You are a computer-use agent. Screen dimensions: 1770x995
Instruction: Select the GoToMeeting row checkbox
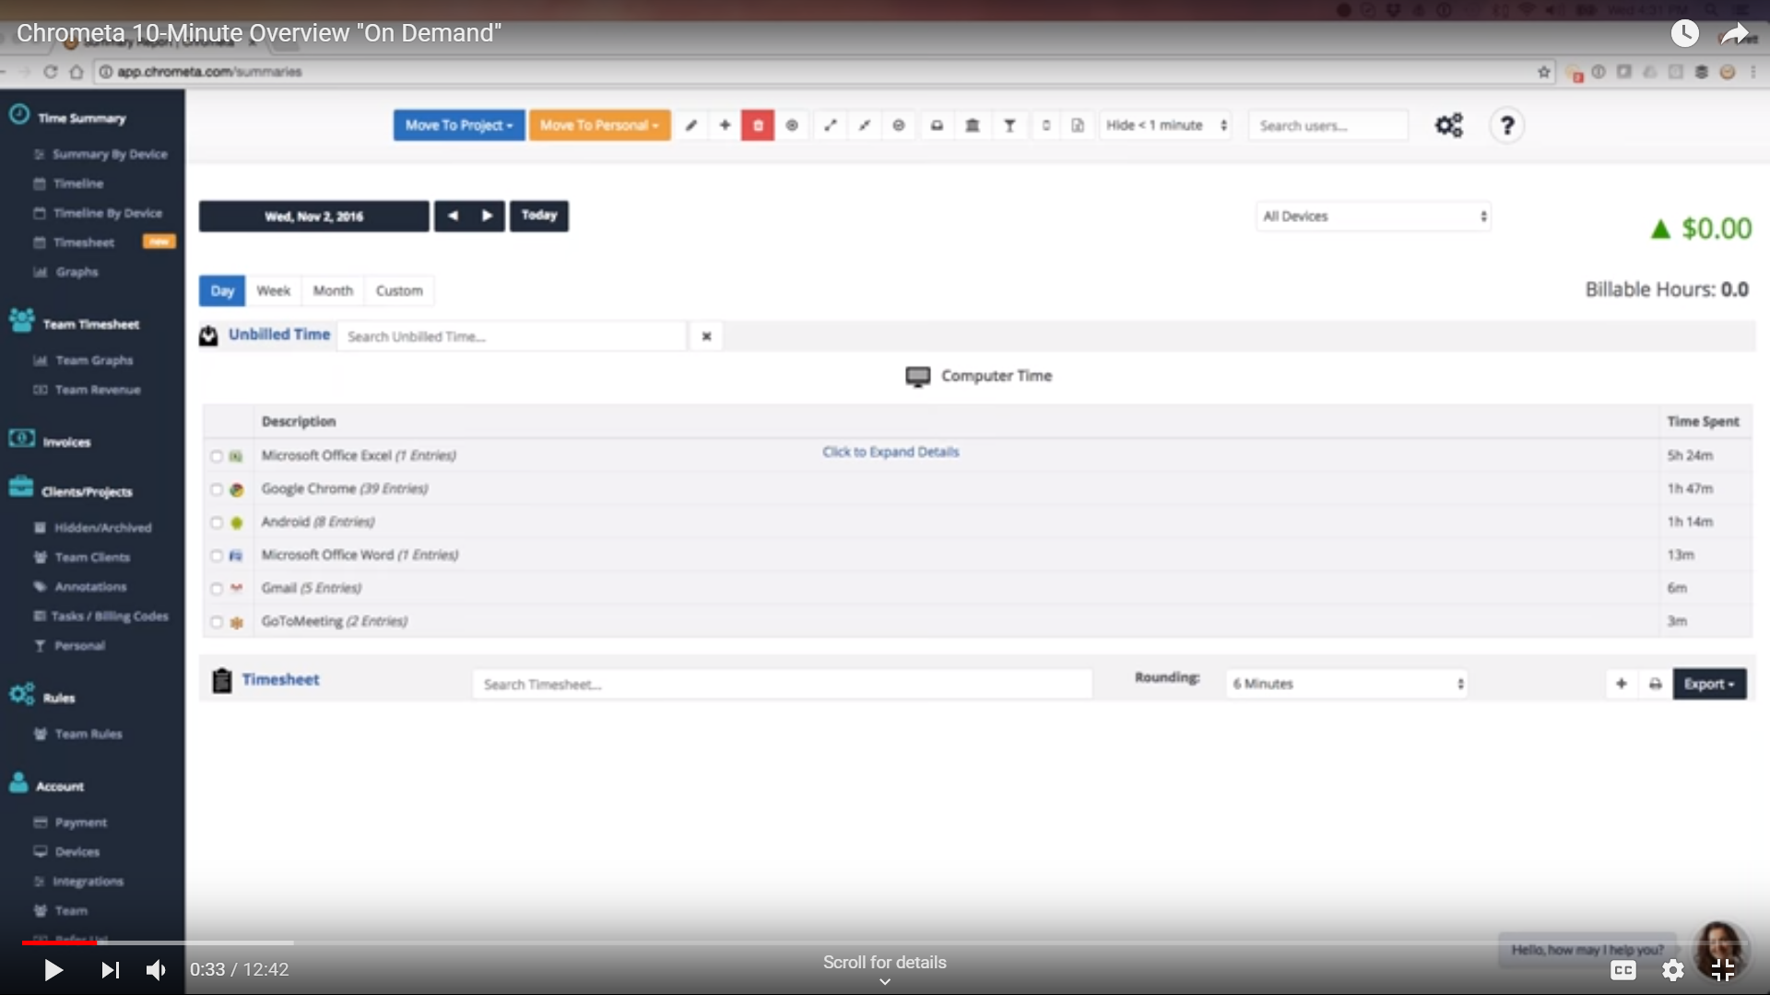(217, 622)
